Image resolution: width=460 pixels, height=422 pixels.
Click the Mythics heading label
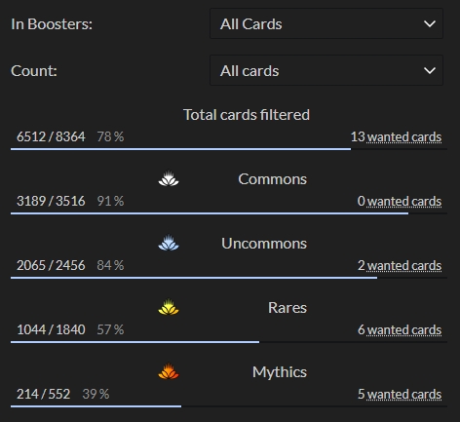280,372
